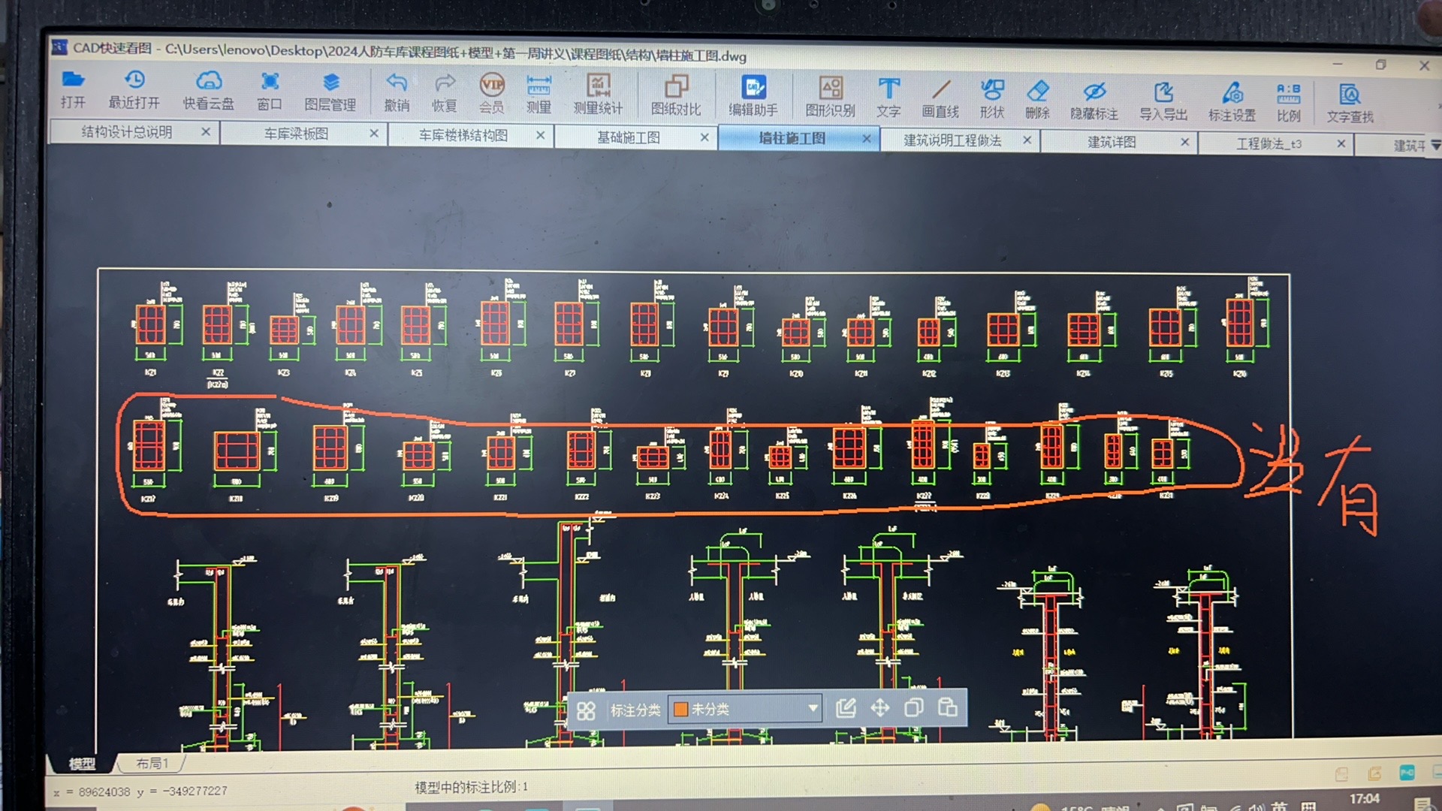This screenshot has height=811, width=1442.
Task: Open 测量统计 measurement statistics
Action: 598,95
